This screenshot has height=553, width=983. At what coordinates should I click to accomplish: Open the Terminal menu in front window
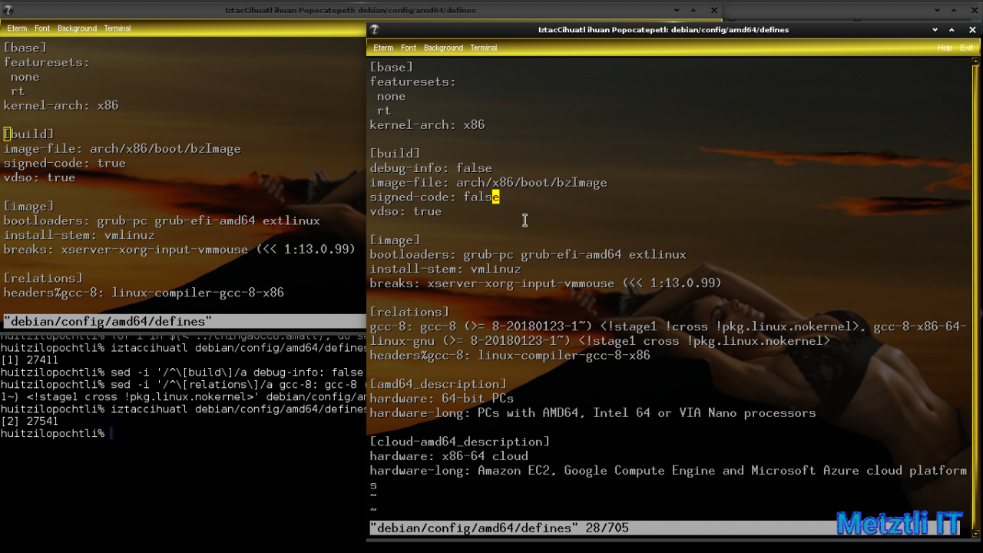[x=483, y=48]
